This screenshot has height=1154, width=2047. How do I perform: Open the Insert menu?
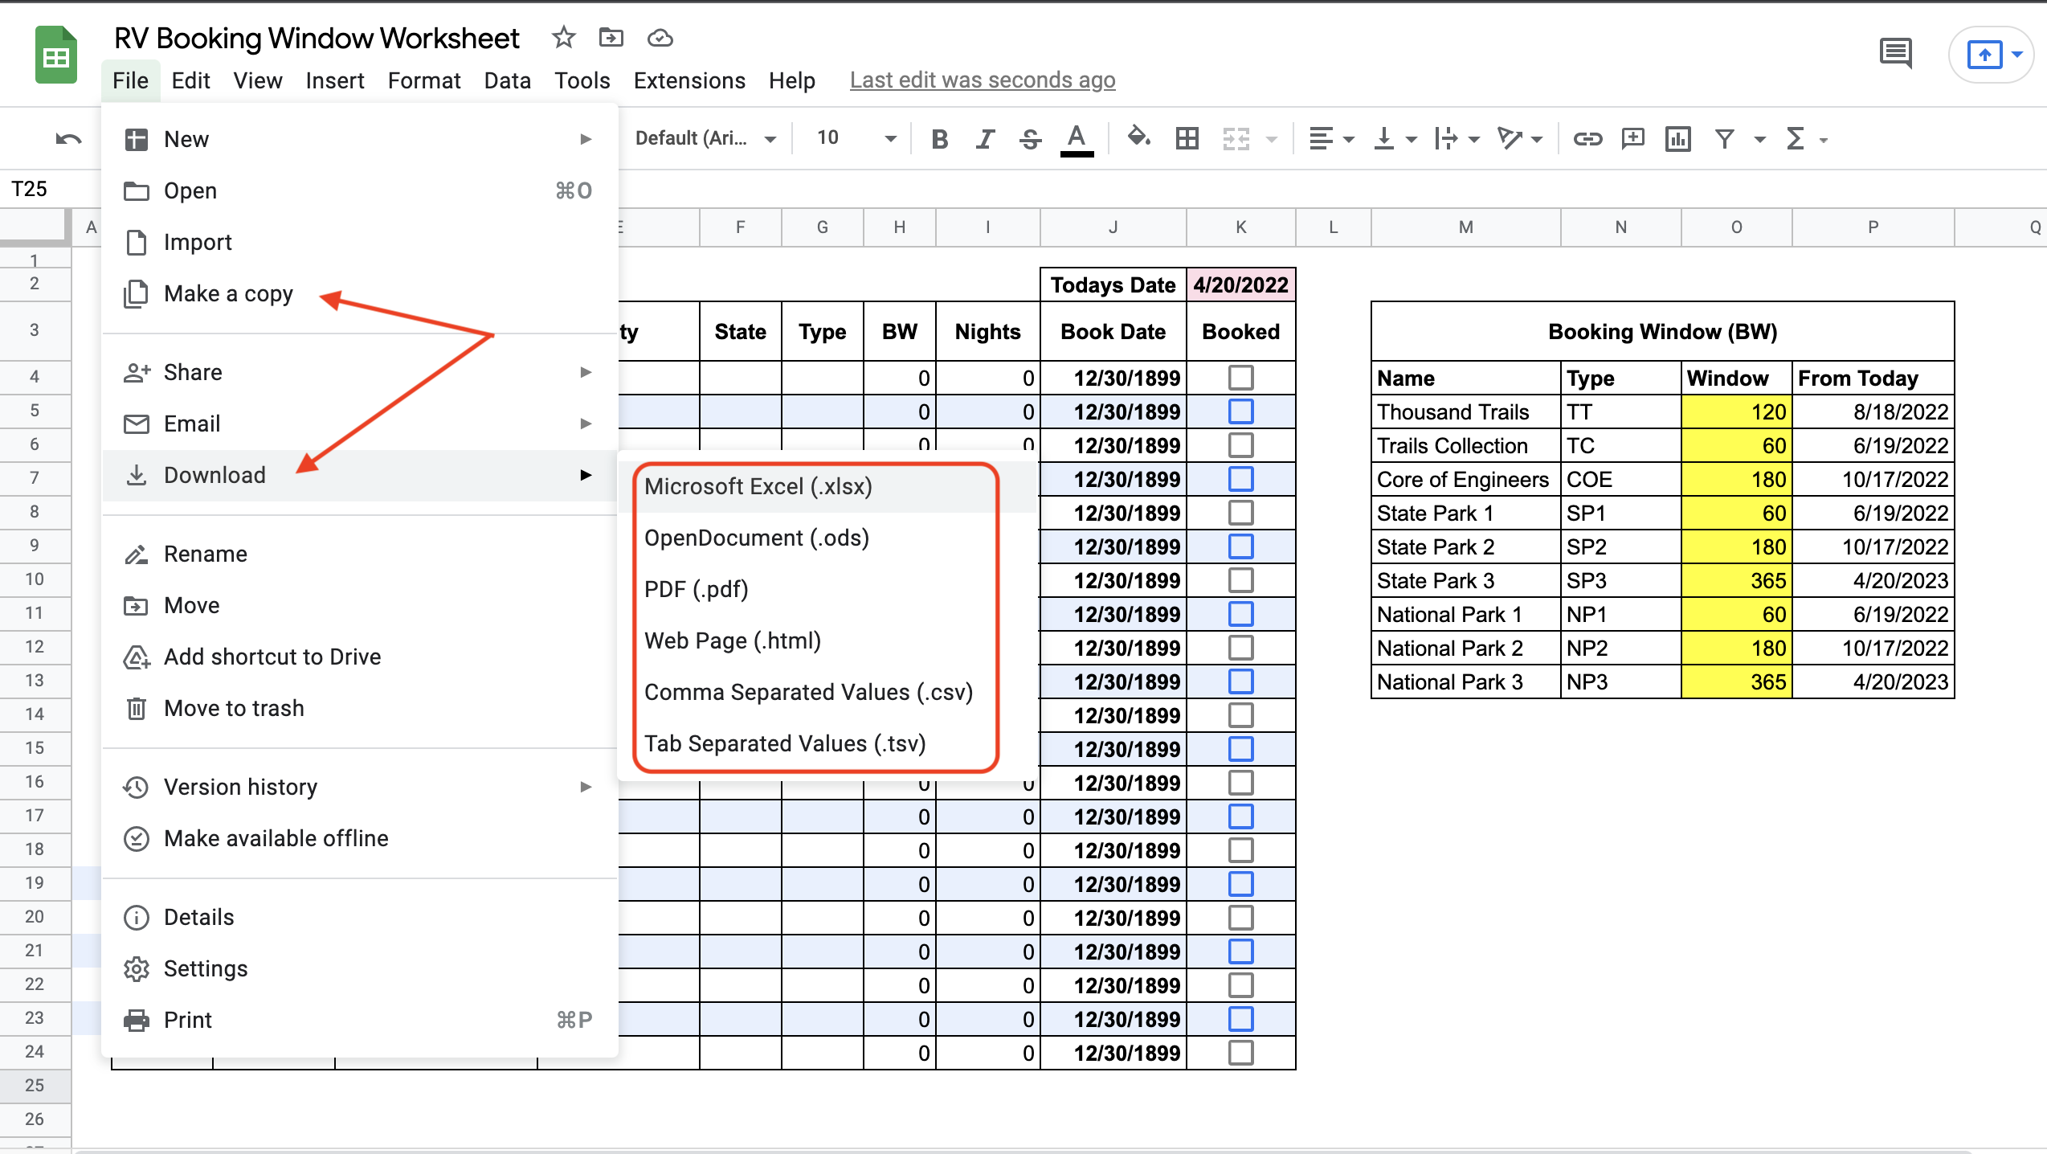coord(334,80)
